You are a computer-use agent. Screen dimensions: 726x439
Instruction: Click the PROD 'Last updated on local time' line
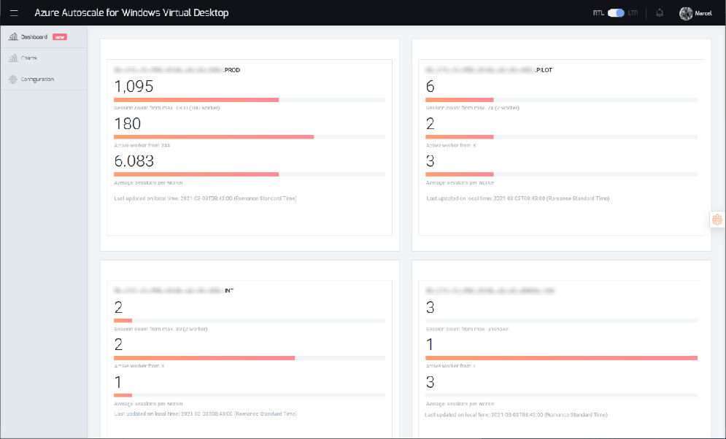(x=205, y=198)
